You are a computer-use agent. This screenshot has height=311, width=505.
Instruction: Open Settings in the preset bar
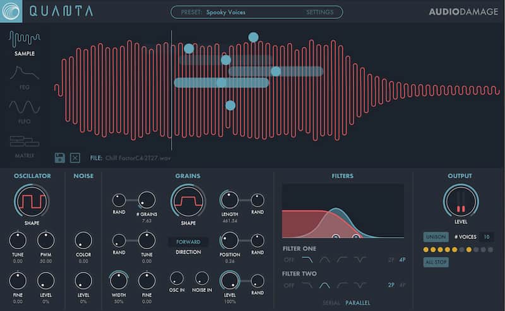[319, 12]
